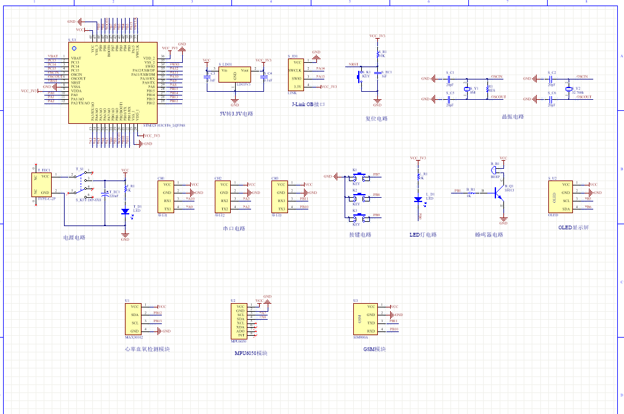624x414 pixels.
Task: Click the '5V转3.3V电路' text label
Action: [x=236, y=114]
